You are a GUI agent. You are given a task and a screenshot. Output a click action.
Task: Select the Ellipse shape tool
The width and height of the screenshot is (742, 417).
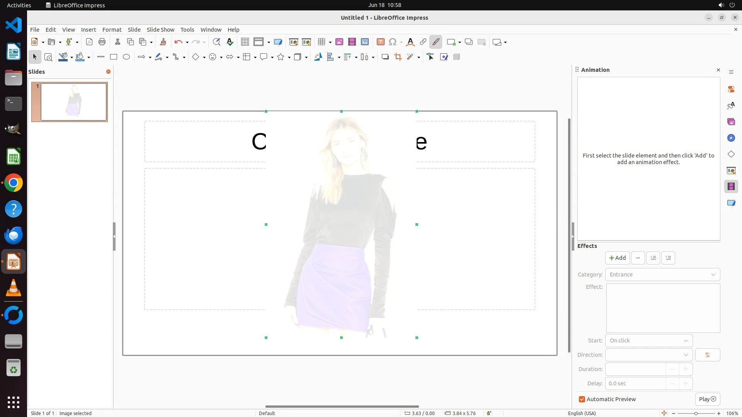[x=126, y=57]
